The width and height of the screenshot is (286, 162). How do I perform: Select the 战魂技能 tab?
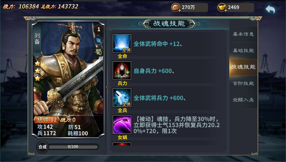243,67
